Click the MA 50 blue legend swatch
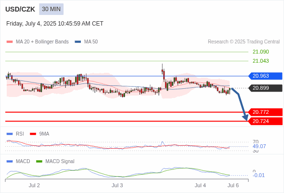 point(78,42)
